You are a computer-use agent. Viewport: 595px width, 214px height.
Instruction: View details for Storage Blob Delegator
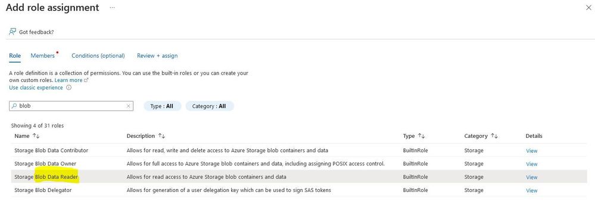click(x=532, y=190)
